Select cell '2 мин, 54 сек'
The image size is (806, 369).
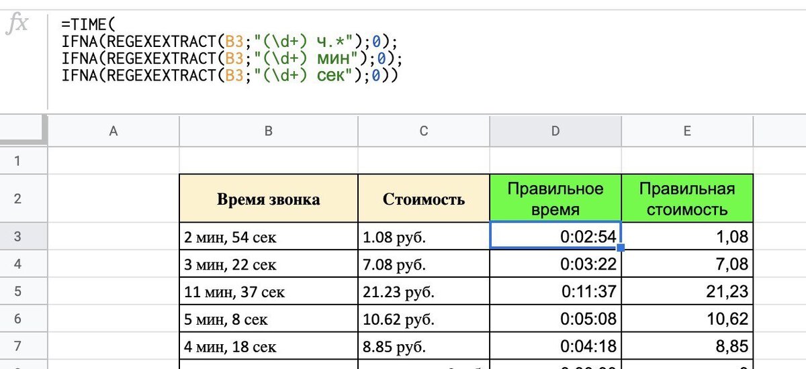[269, 236]
